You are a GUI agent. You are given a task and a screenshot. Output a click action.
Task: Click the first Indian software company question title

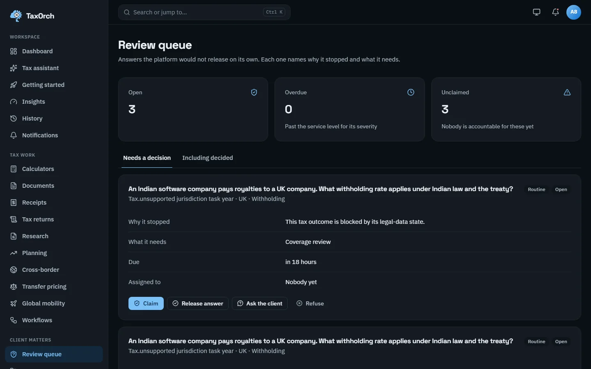click(x=321, y=189)
